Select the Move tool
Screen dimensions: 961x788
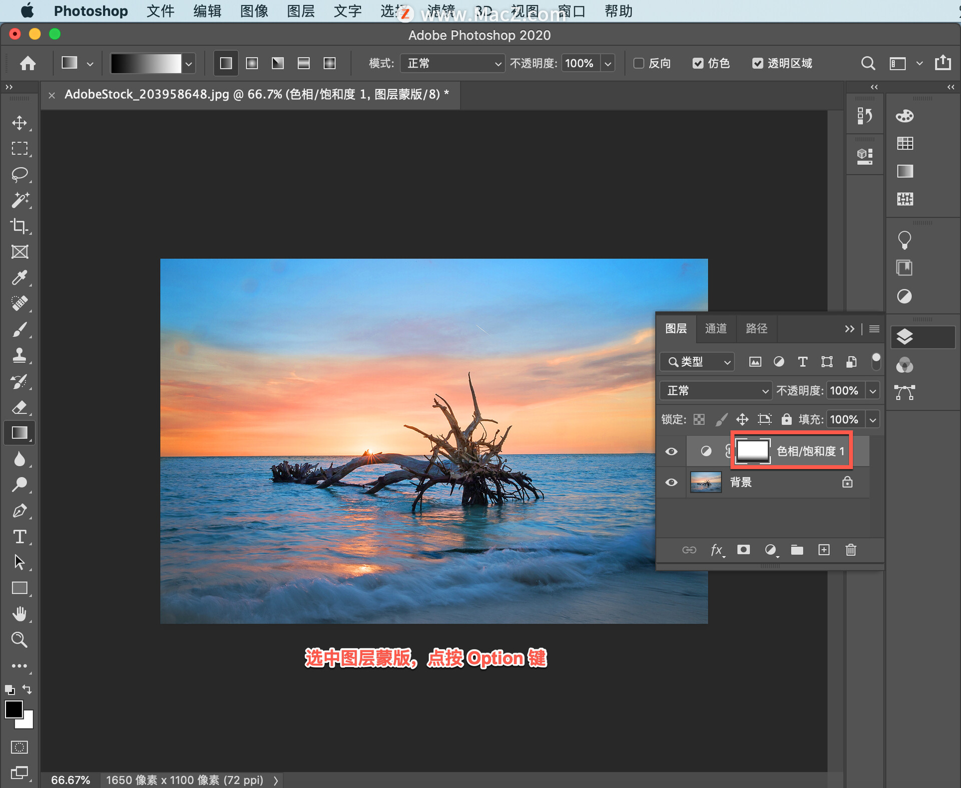(x=19, y=123)
